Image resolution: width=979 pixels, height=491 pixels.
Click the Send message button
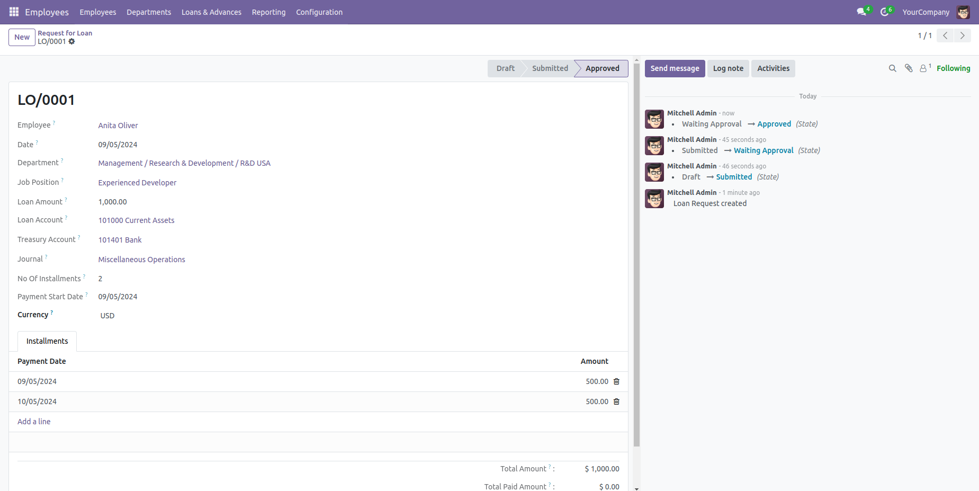coord(675,68)
